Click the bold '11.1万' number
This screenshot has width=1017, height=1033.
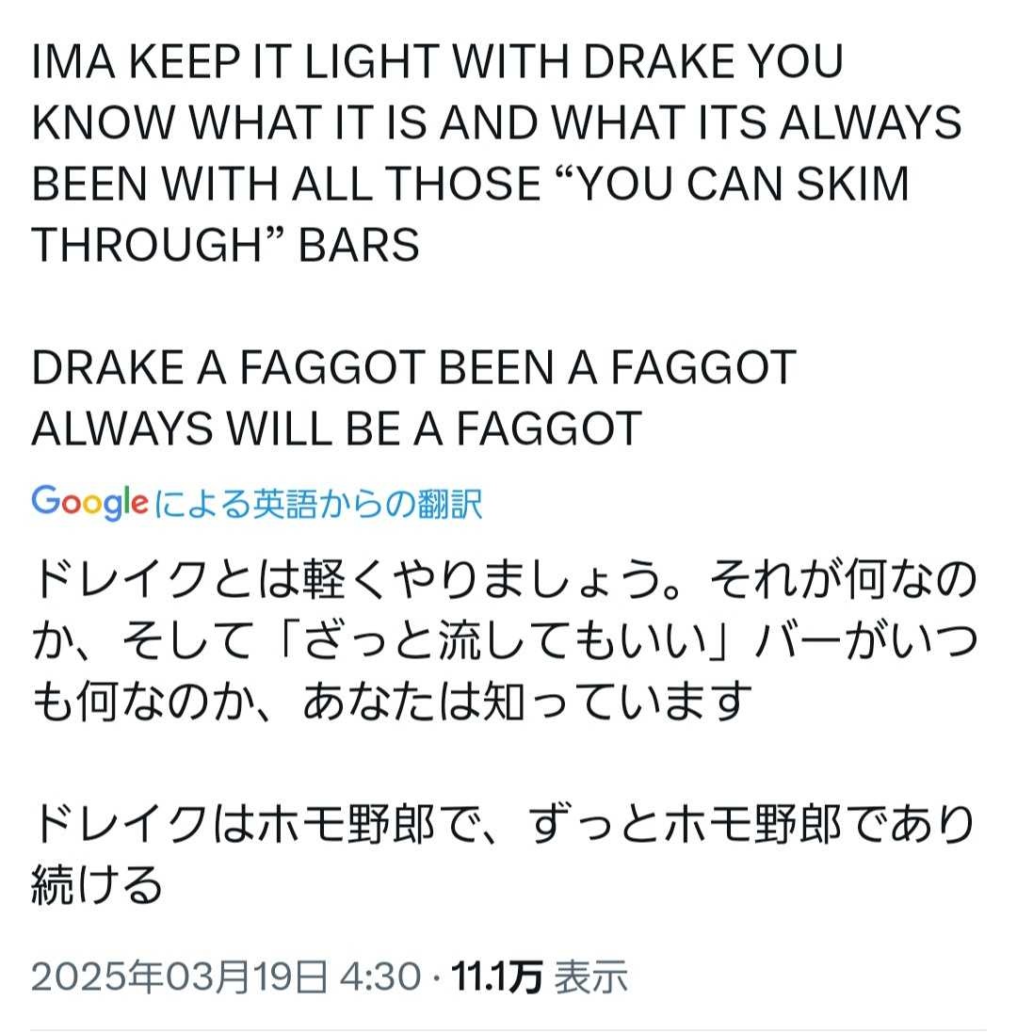(497, 977)
